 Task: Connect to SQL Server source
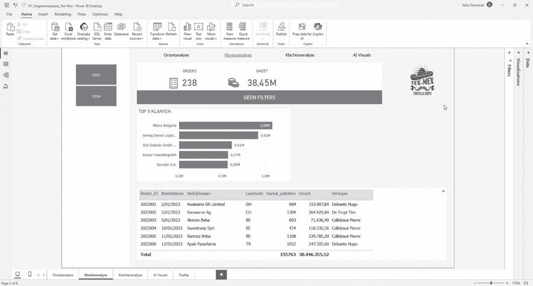[x=97, y=31]
